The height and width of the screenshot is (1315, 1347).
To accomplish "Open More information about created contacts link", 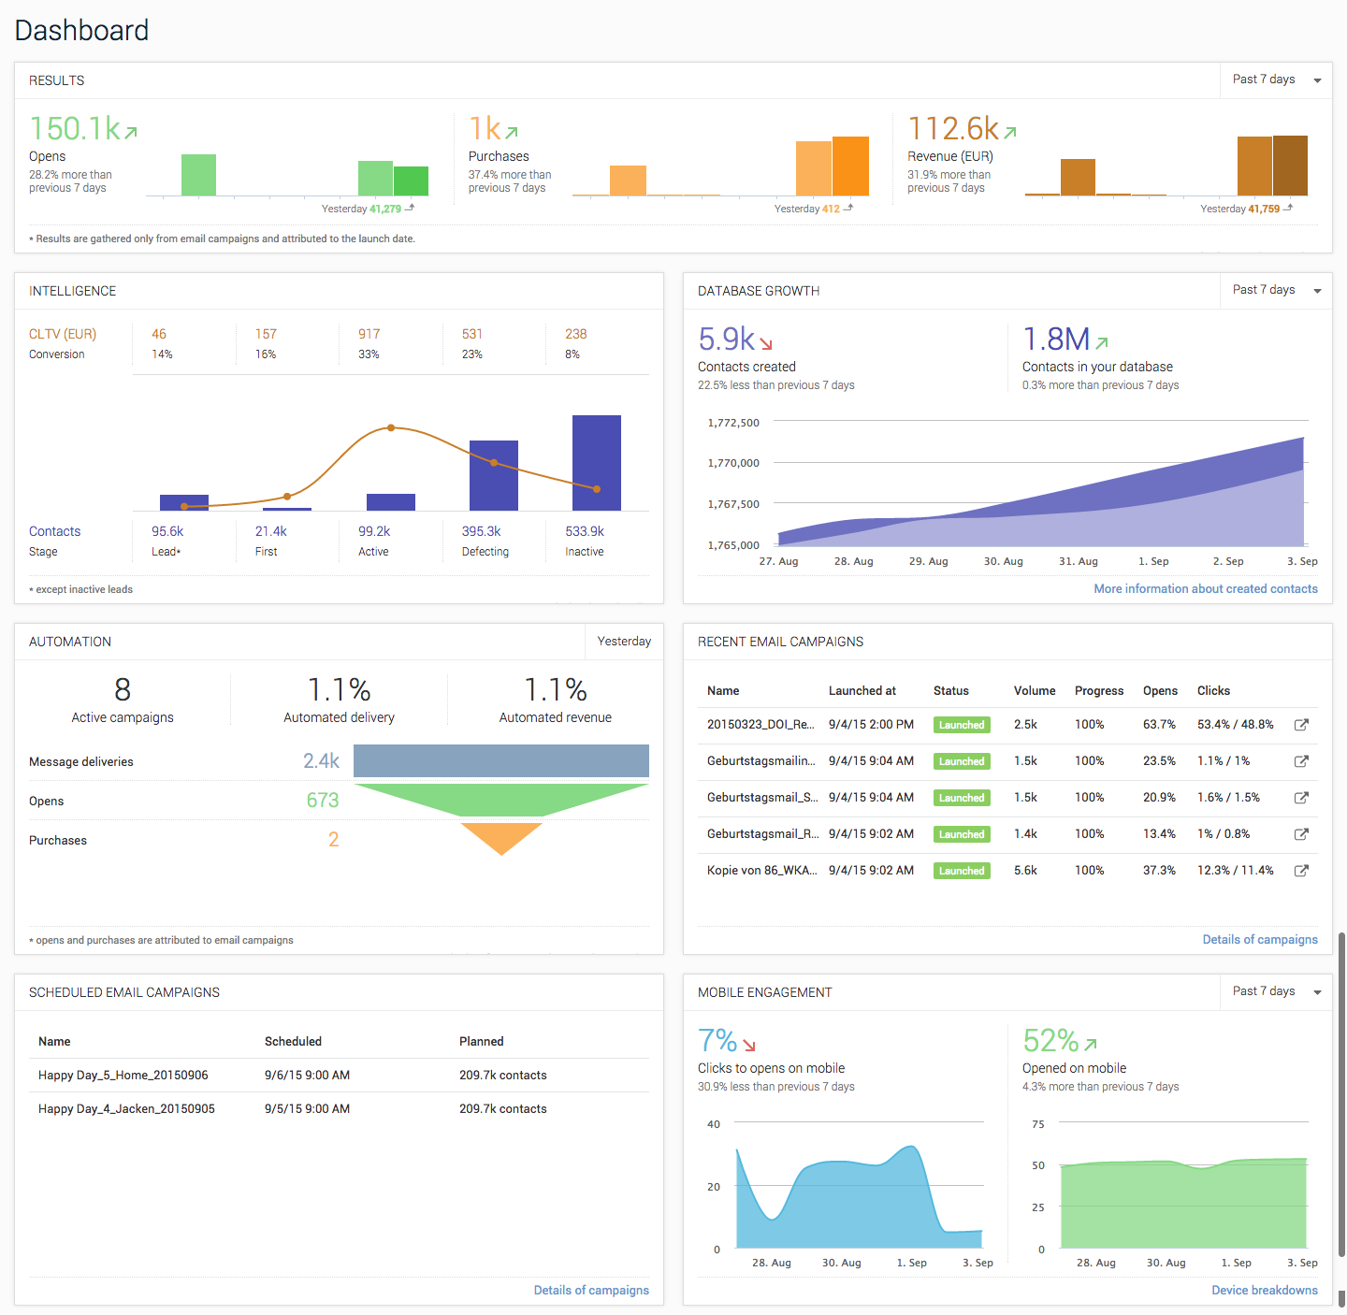I will click(1206, 588).
